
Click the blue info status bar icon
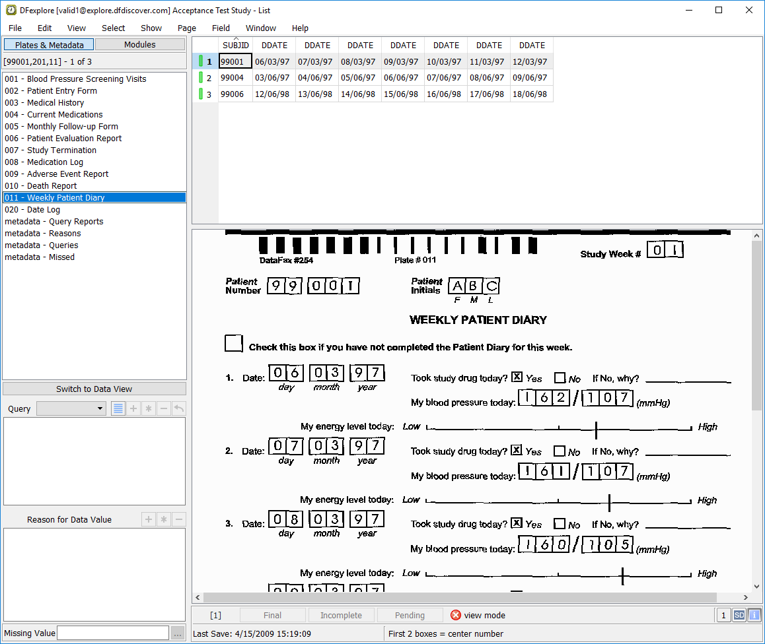click(754, 615)
